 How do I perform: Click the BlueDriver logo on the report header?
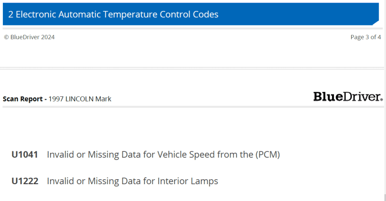[347, 96]
